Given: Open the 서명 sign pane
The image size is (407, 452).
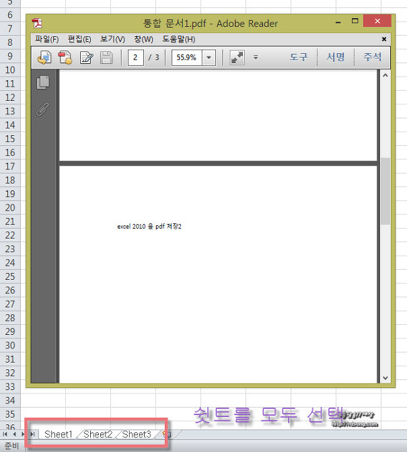Looking at the screenshot, I should pyautogui.click(x=336, y=58).
